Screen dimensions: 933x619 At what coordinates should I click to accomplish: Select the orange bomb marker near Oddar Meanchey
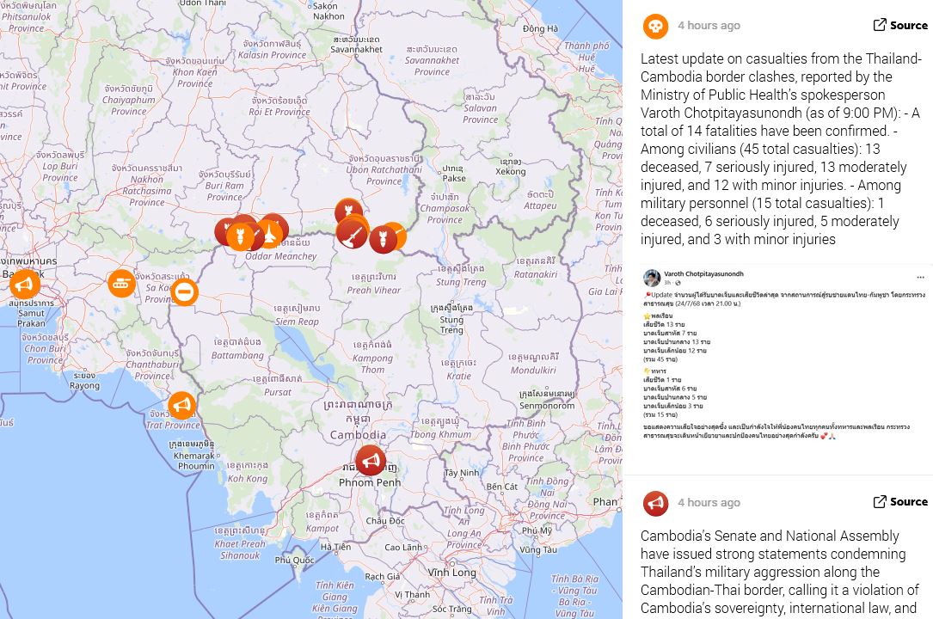(x=241, y=236)
